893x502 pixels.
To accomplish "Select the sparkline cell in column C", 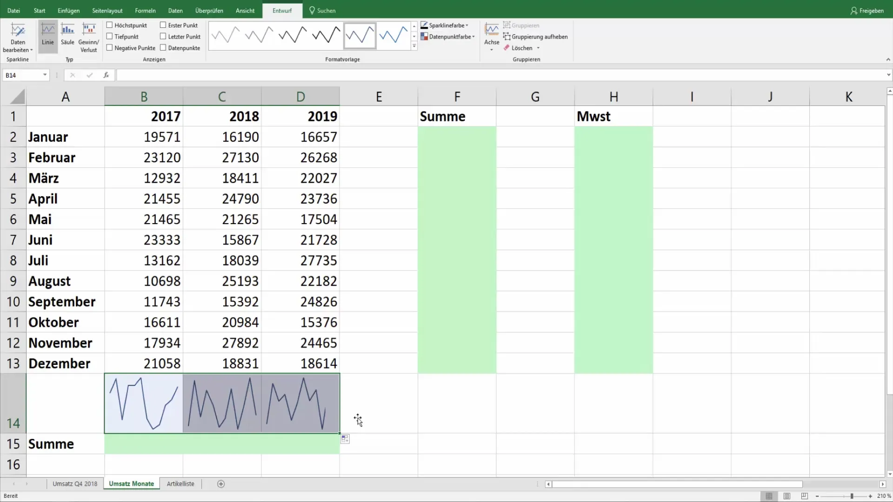I will coord(222,403).
